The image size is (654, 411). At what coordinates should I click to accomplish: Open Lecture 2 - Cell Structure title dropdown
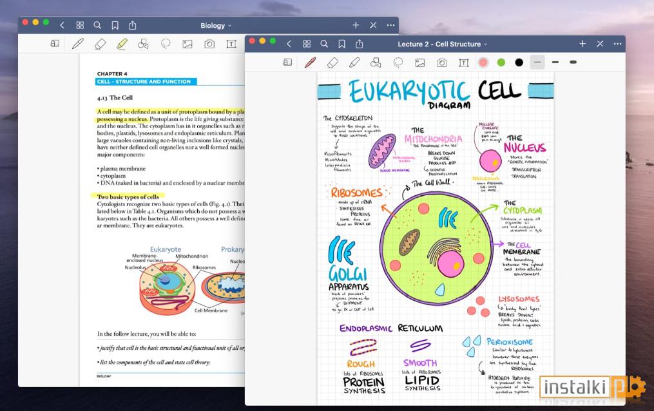coord(442,44)
